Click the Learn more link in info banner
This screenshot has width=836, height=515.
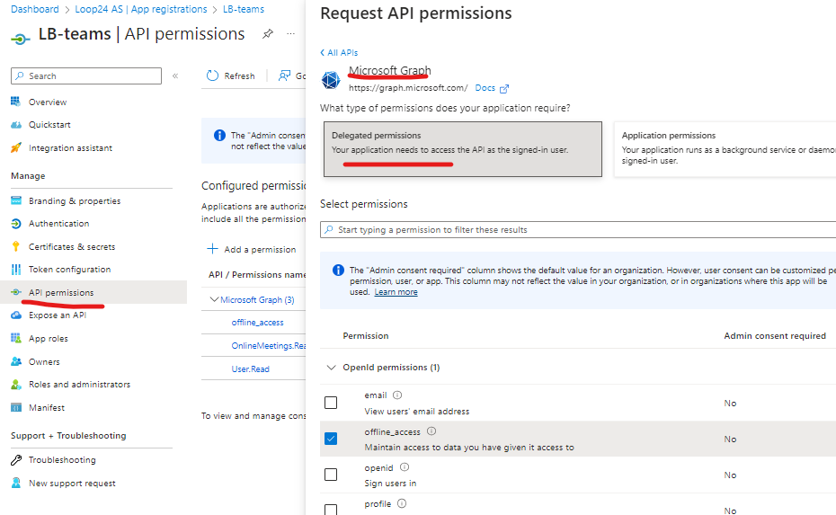point(396,291)
